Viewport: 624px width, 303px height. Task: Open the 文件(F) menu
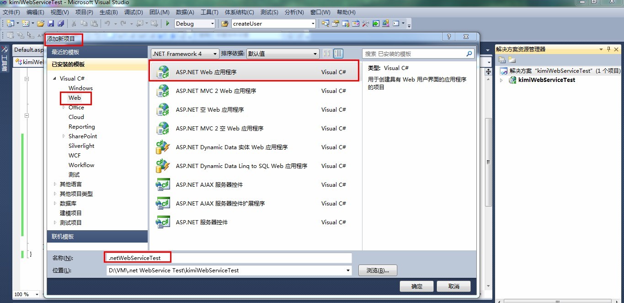[x=12, y=12]
